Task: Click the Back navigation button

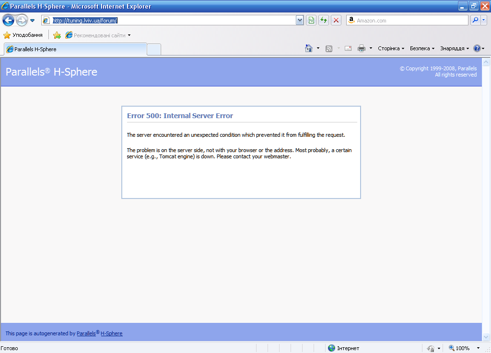Action: (8, 21)
